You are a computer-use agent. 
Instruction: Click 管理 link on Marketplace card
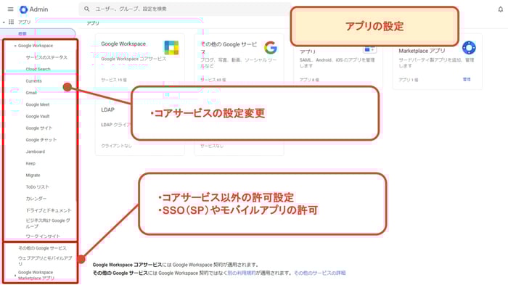pos(467,79)
